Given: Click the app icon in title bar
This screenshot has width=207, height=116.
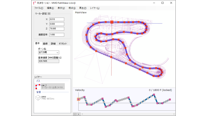Looking at the screenshot, I should 34,3.
